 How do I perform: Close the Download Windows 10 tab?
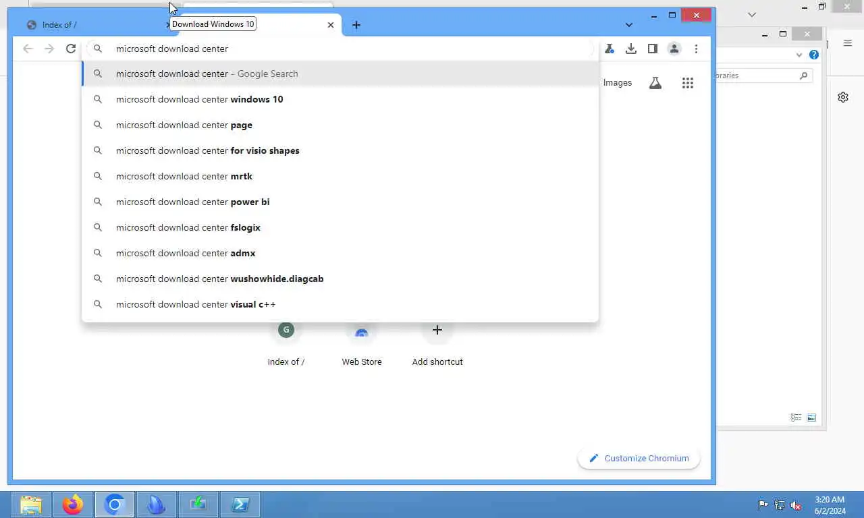[x=331, y=25]
